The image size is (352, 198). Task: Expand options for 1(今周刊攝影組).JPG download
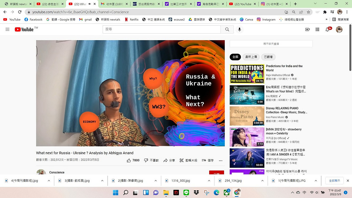pyautogui.click(x=316, y=181)
